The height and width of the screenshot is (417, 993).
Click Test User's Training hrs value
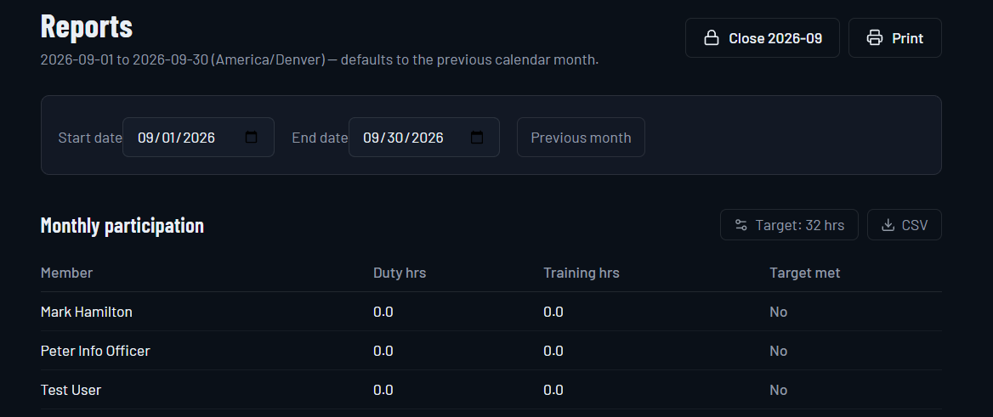(553, 390)
